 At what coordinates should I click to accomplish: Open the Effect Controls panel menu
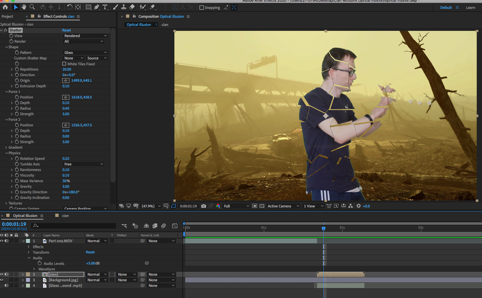click(x=78, y=16)
